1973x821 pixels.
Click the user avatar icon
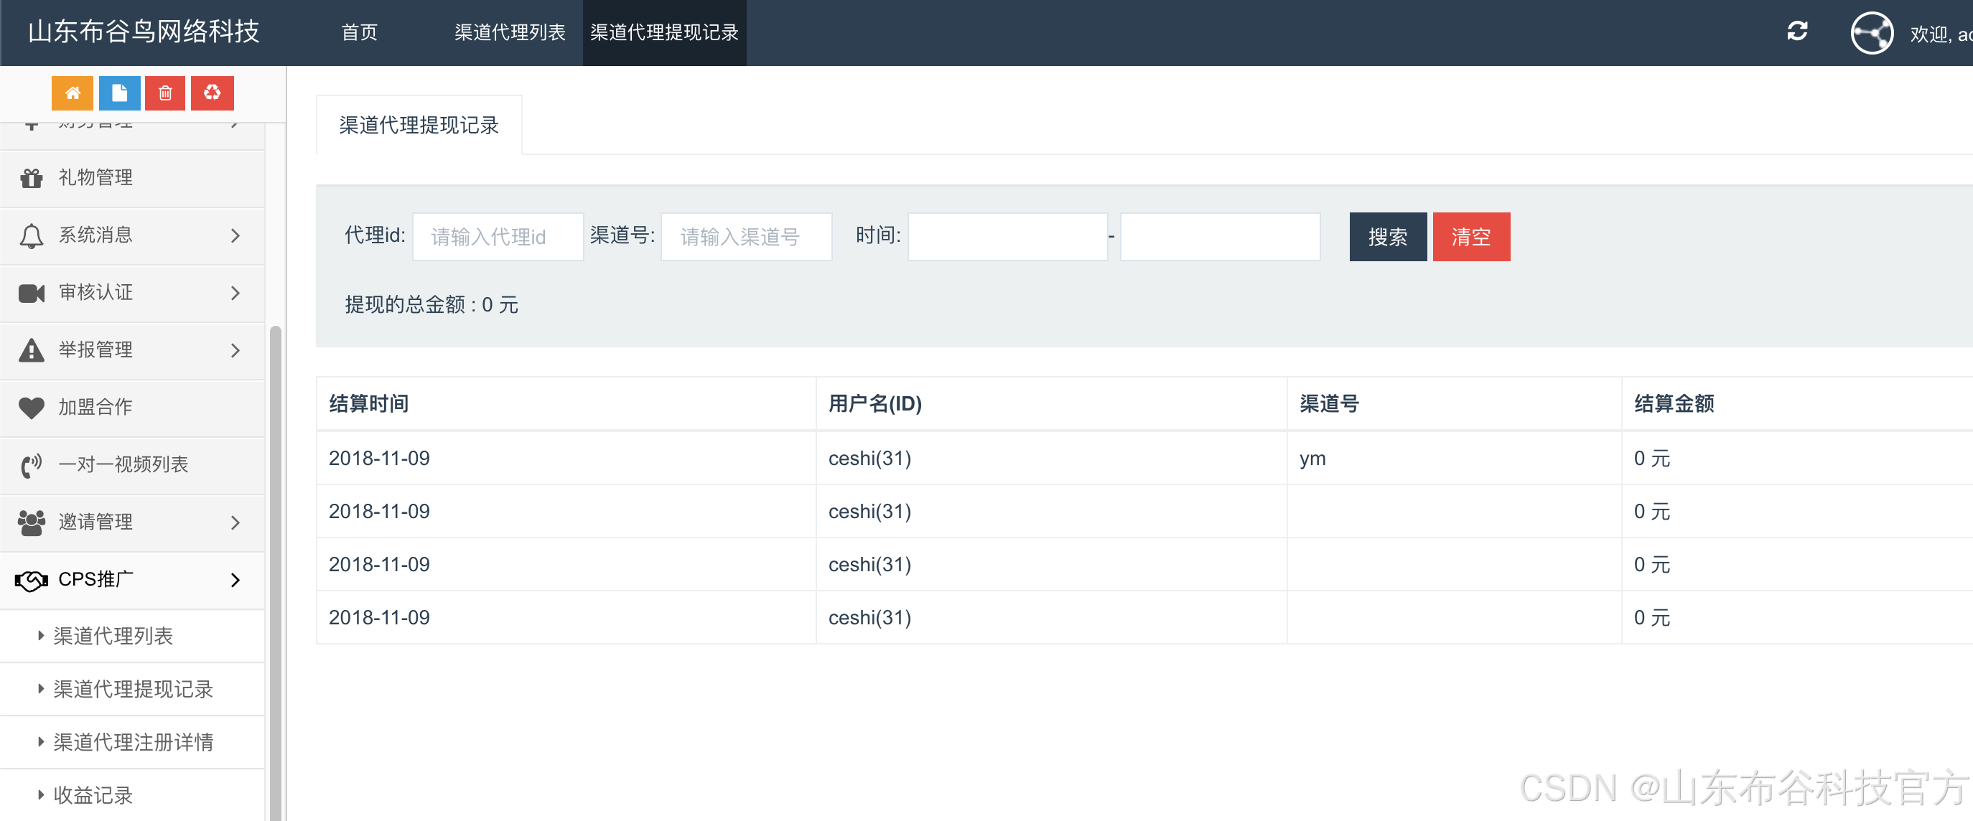click(1871, 33)
